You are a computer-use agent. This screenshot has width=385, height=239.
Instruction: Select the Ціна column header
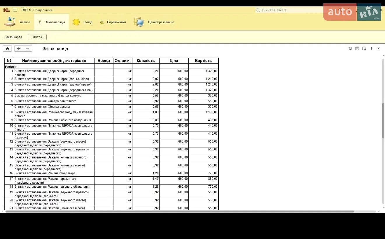pos(174,61)
